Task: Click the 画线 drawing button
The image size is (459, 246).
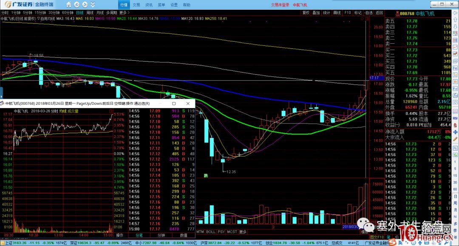Action: pyautogui.click(x=337, y=13)
